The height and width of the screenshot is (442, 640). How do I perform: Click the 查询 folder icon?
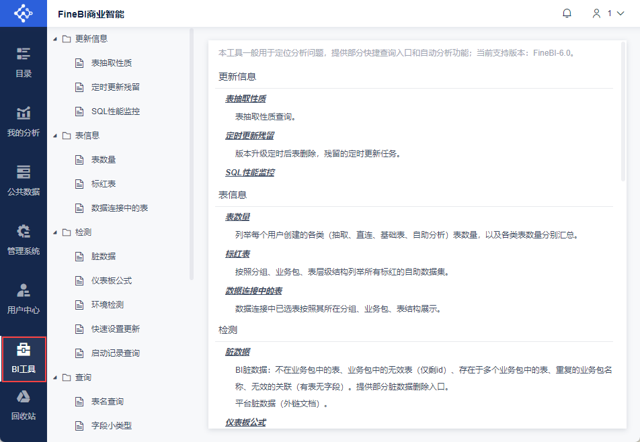[67, 378]
